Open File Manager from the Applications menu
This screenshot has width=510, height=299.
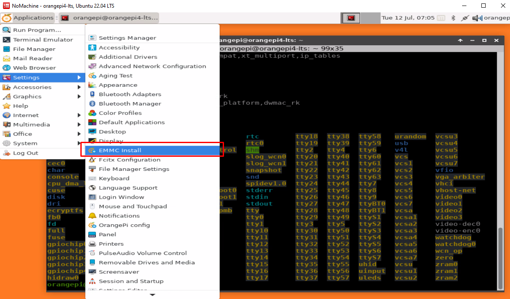pos(42,49)
